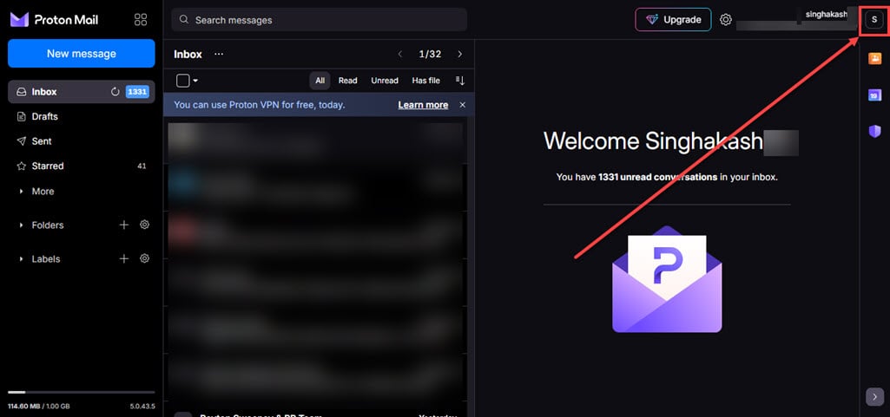This screenshot has height=417, width=890.
Task: Click the New message button
Action: coord(81,54)
